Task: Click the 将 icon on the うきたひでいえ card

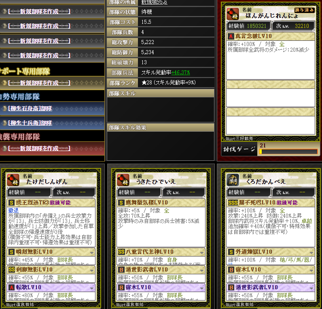Action: tap(123, 180)
